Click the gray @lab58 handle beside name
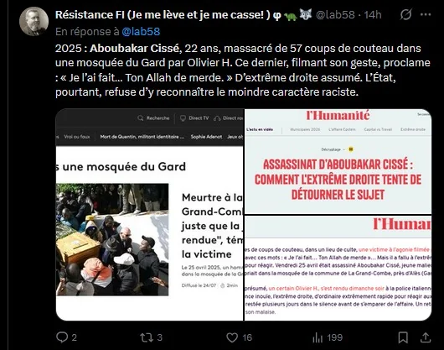This screenshot has width=444, height=350. 335,15
